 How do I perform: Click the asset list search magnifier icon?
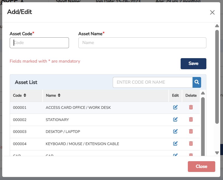[x=197, y=82]
